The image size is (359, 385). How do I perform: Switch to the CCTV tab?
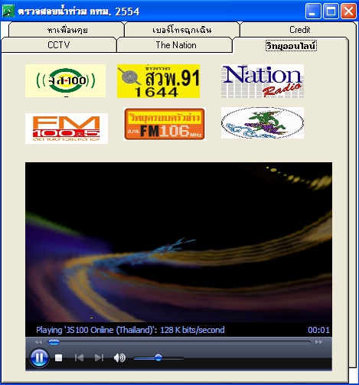[x=59, y=45]
